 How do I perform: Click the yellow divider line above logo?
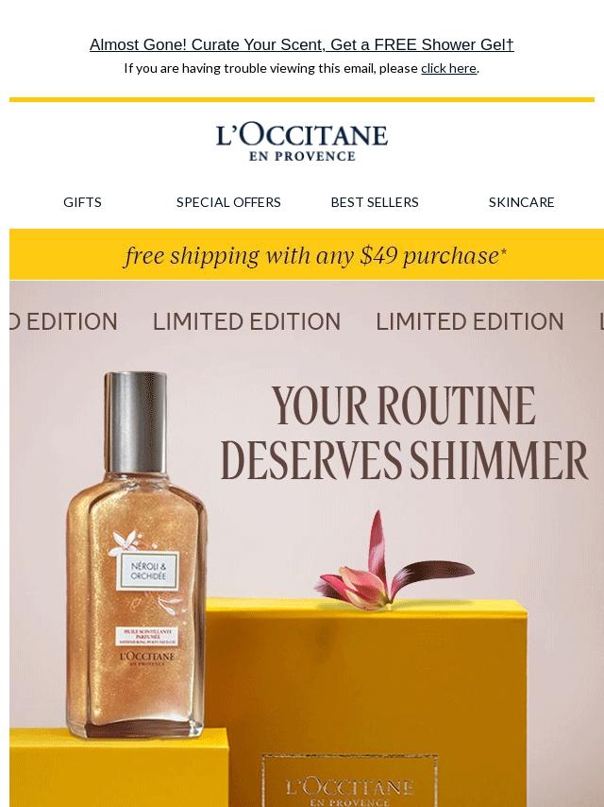pos(302,99)
